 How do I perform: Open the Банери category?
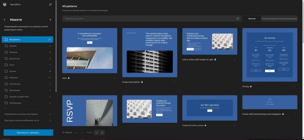[28, 46]
